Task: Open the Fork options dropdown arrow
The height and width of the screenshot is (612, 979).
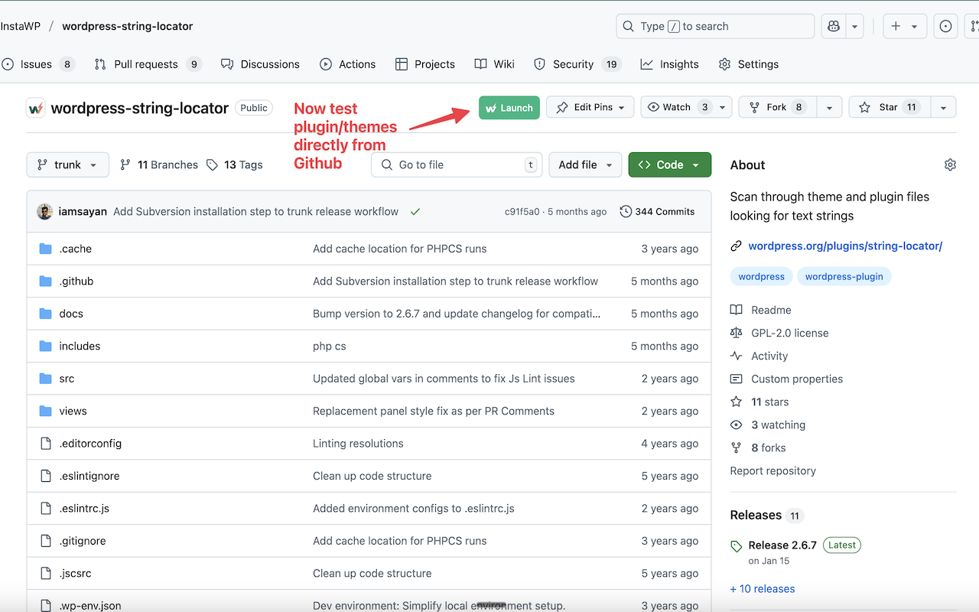Action: [x=829, y=107]
